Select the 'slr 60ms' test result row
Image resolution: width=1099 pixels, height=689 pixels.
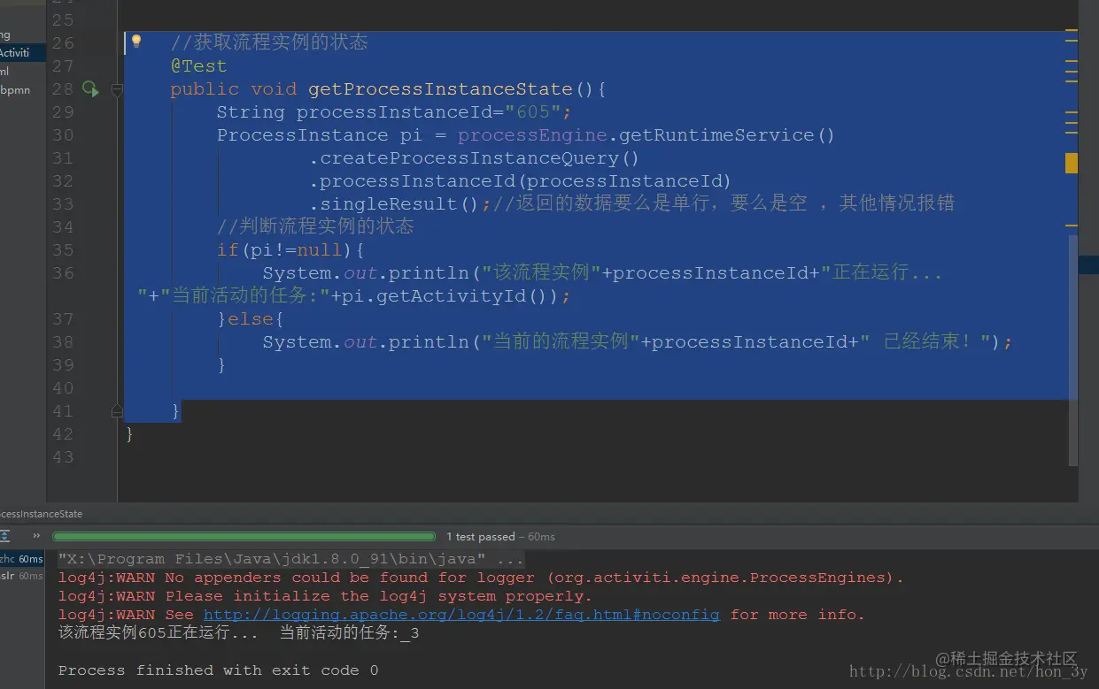(x=21, y=576)
